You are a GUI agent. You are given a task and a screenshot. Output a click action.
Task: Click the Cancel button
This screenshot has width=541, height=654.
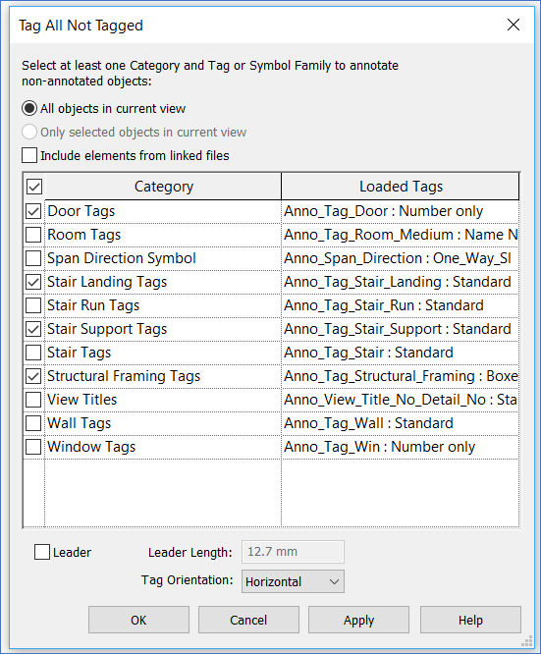248,620
